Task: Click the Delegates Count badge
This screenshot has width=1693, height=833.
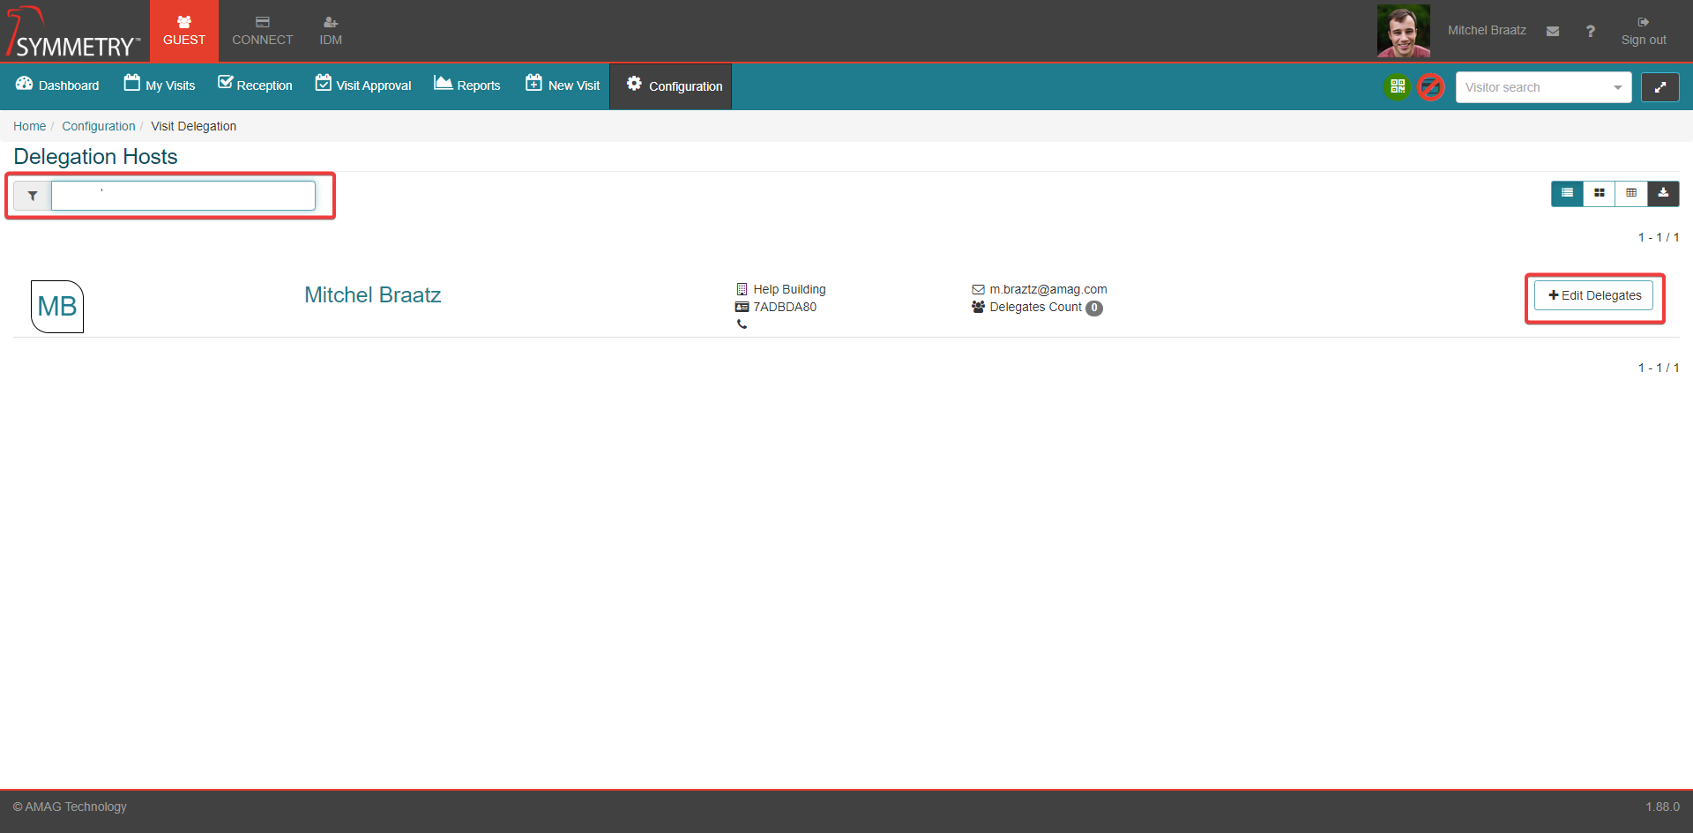Action: (x=1094, y=308)
